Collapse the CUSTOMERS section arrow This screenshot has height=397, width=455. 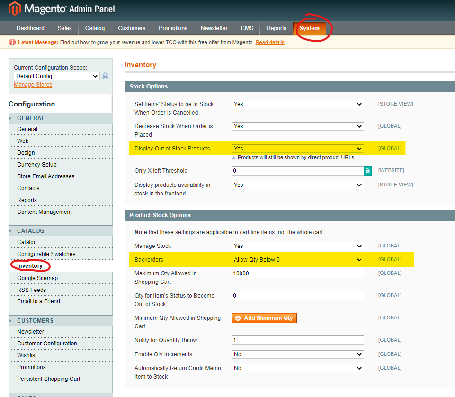coord(10,321)
